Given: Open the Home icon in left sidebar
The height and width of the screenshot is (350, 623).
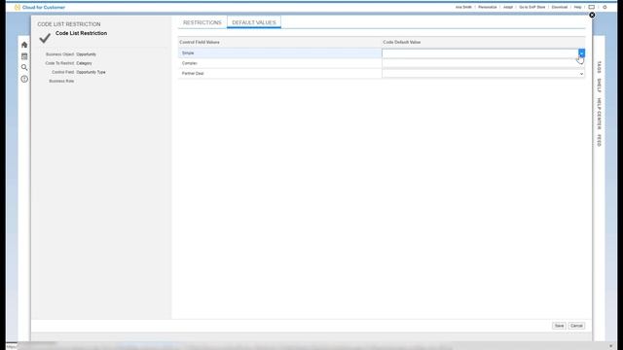Looking at the screenshot, I should click(24, 45).
